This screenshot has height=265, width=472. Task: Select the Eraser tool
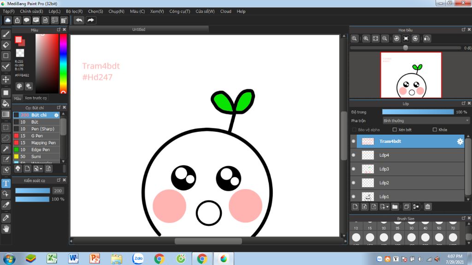tap(6, 45)
